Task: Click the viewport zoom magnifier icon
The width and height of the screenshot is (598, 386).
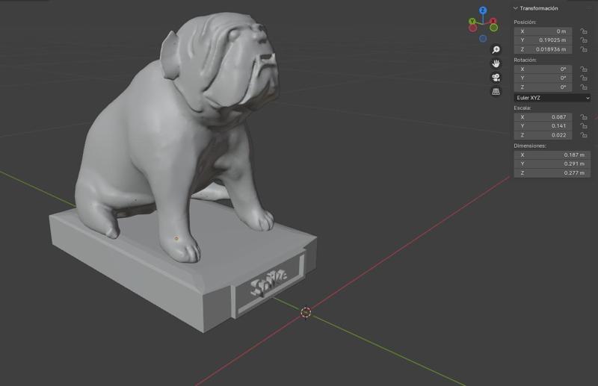Action: tap(496, 49)
